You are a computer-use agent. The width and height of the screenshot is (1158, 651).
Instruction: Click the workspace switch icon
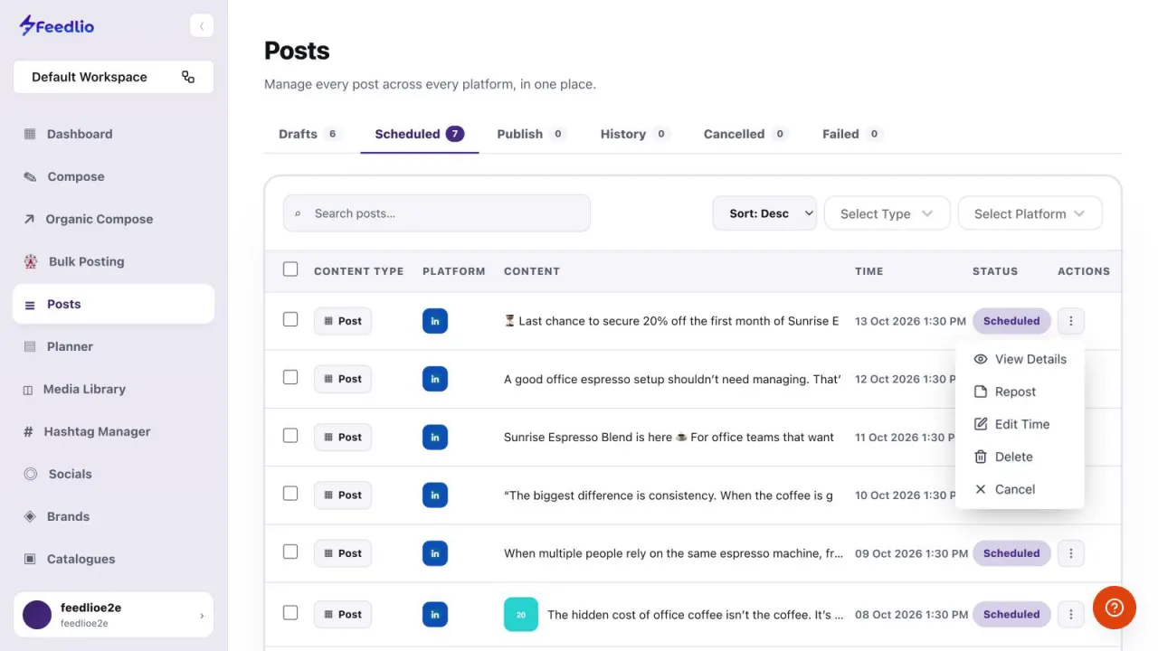coord(188,77)
